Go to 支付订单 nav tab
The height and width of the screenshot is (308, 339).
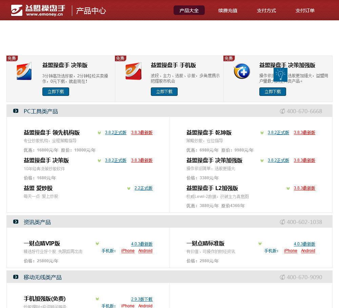click(x=305, y=11)
